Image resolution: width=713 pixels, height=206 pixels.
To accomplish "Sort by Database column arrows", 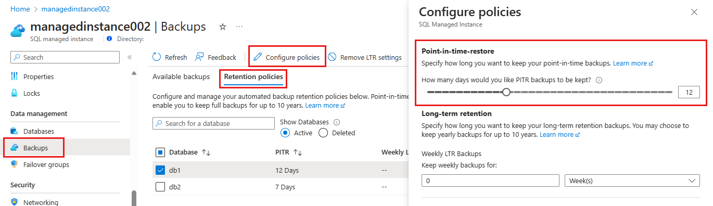I will click(x=206, y=152).
